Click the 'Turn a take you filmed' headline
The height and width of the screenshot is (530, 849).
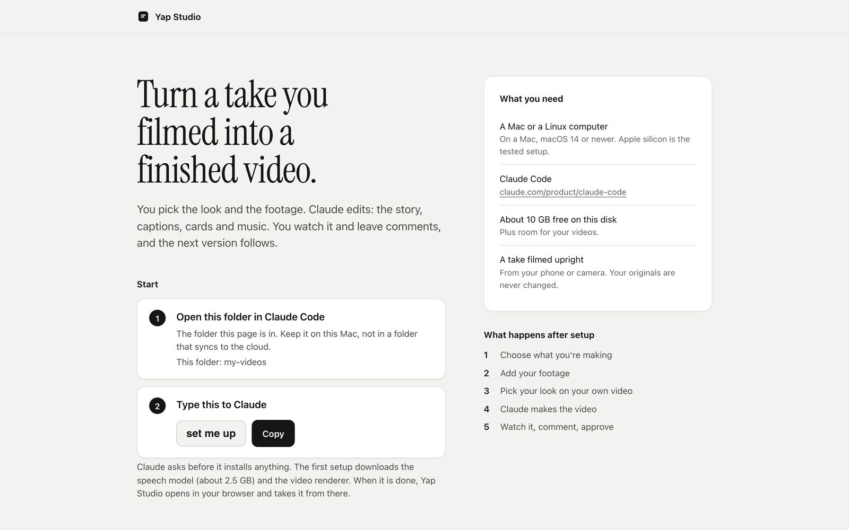tap(232, 131)
